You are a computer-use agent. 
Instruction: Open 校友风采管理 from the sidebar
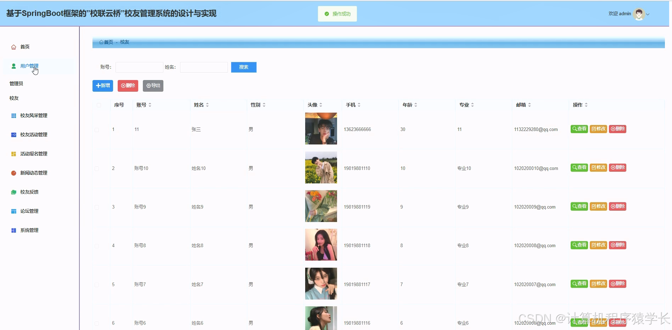13,115
